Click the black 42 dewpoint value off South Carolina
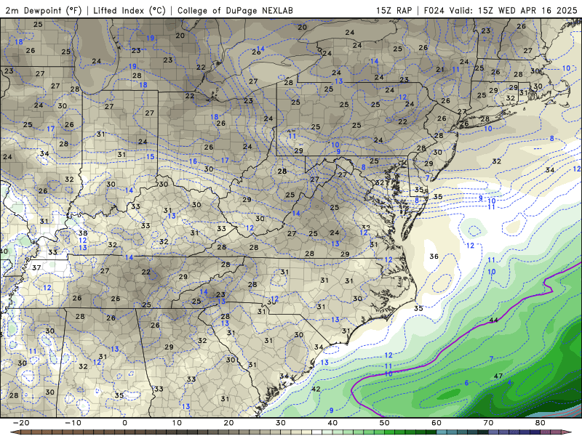 click(x=316, y=389)
